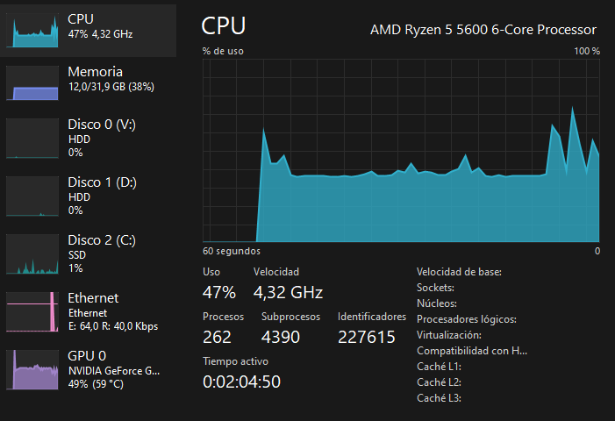Click the 4,32 GHz Velocidad value
Viewport: 615px width, 421px height.
288,292
